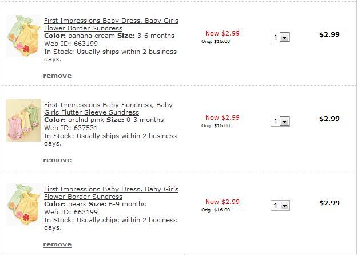Open the Flutter Sleeve Sundress product link
Viewport: 357px width, 255px height.
(x=108, y=109)
